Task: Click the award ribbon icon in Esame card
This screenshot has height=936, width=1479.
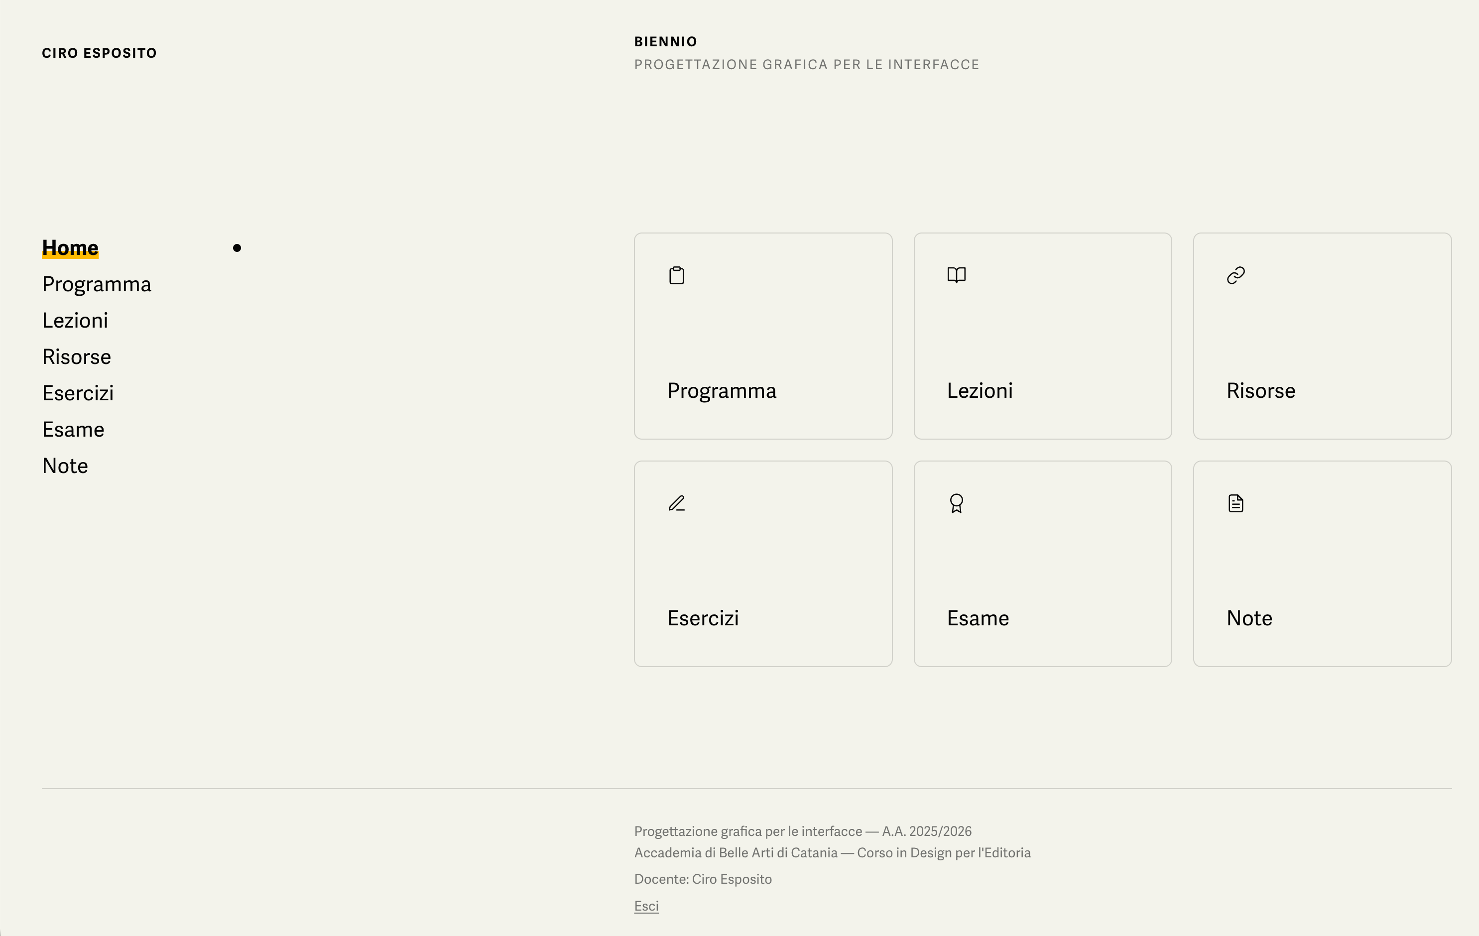Action: 956,504
